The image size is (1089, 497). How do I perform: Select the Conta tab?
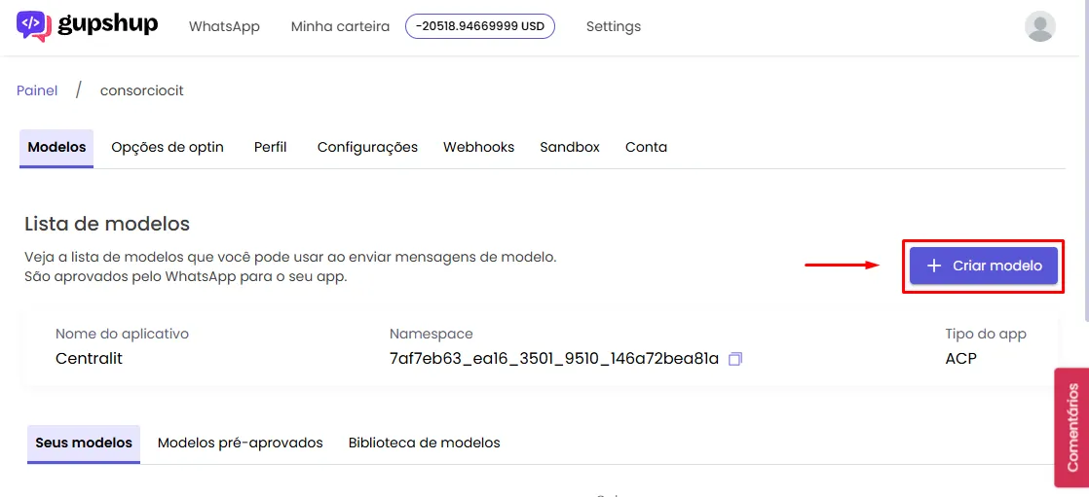(646, 147)
